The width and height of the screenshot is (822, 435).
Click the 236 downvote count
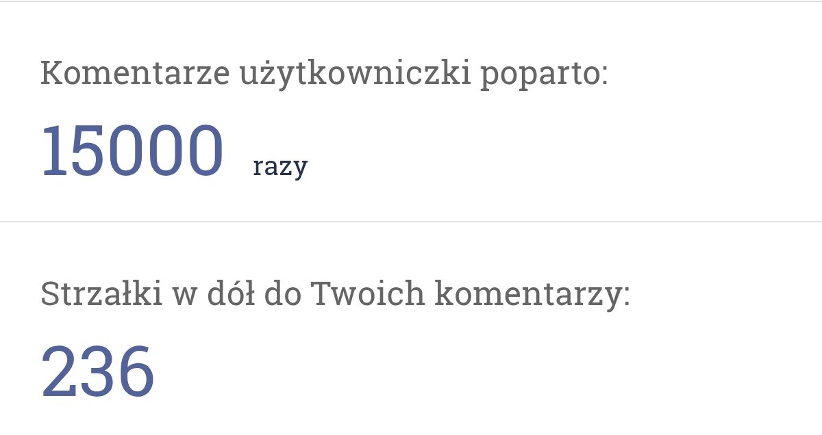(98, 373)
